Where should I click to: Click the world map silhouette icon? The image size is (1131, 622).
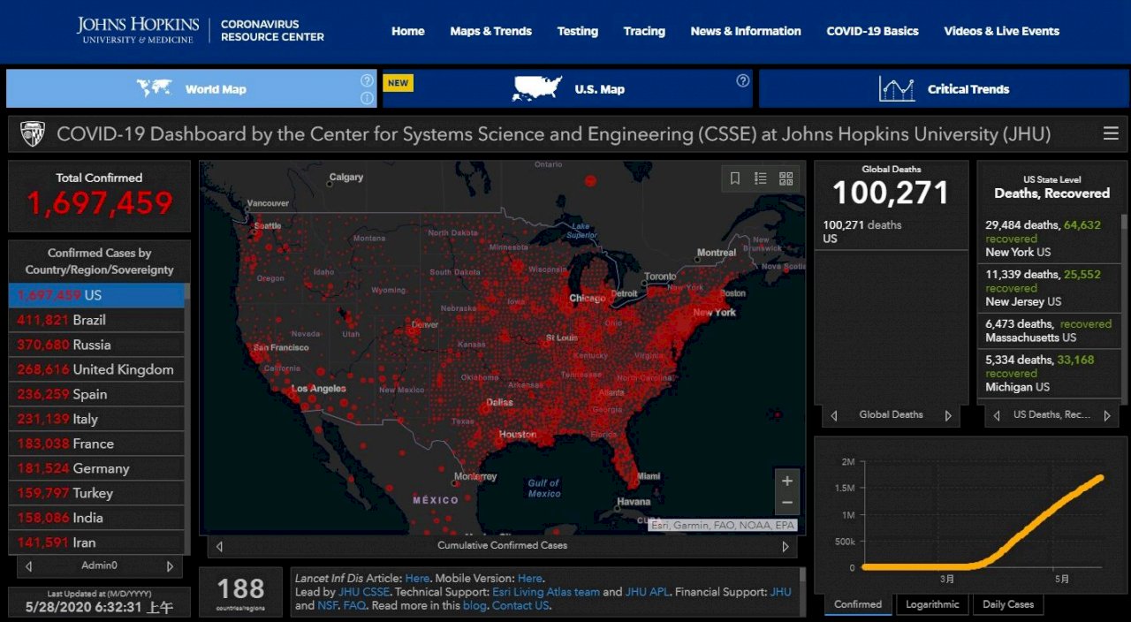point(155,88)
